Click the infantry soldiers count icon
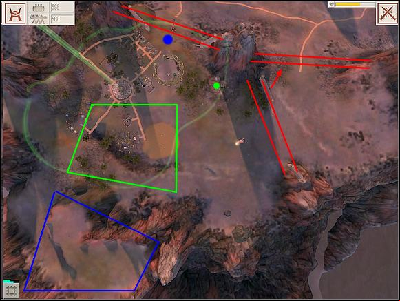Viewport: 400px width, 301px height. (39, 8)
